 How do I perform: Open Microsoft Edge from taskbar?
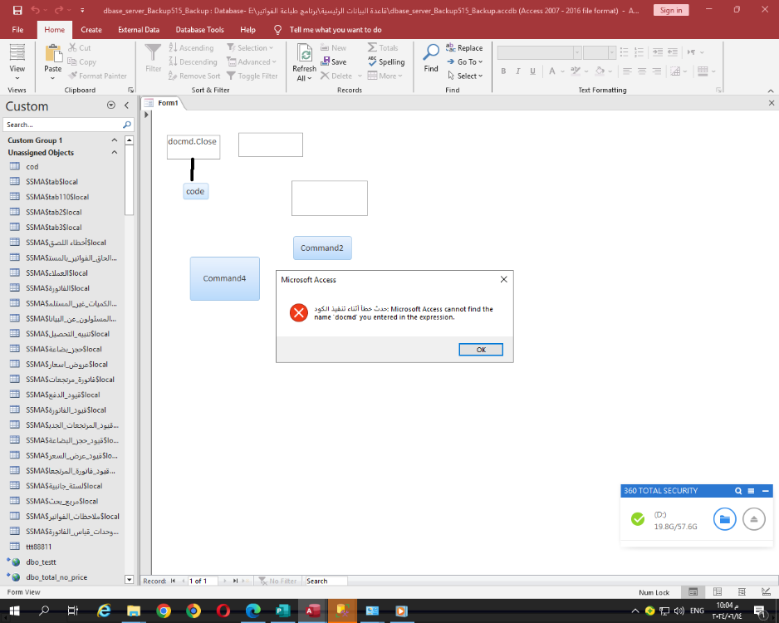252,611
